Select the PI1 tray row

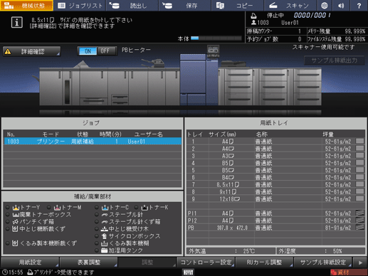click(275, 213)
